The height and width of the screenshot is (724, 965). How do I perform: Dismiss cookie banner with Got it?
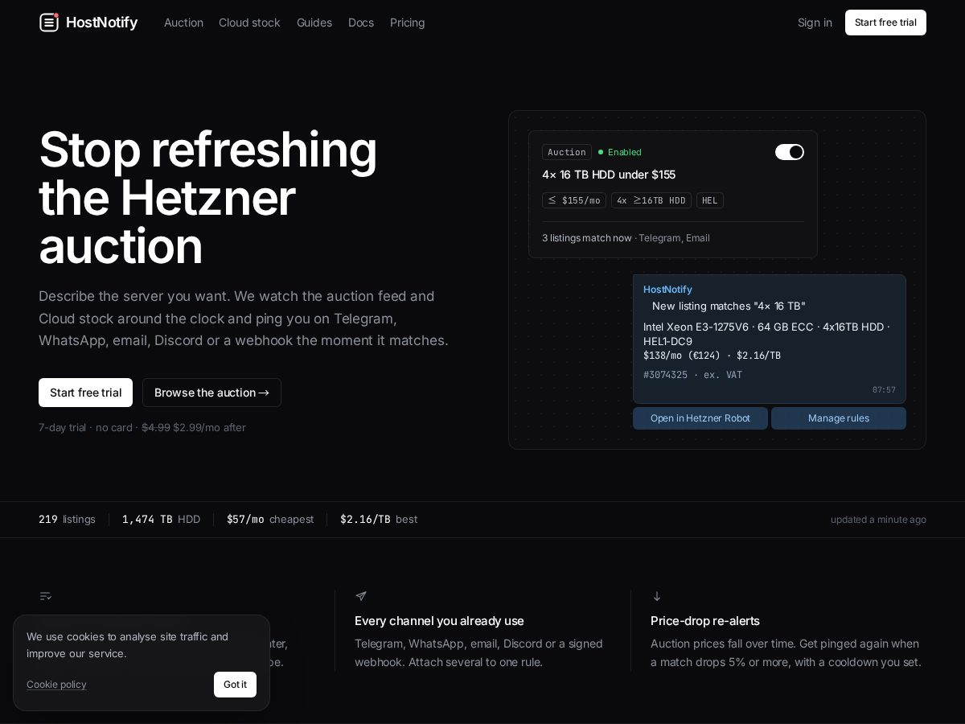[235, 685]
